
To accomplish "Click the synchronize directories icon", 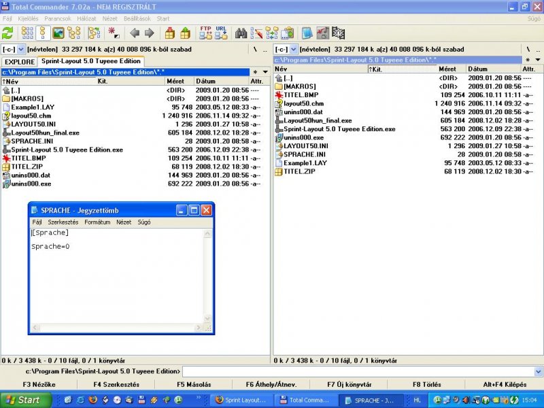I will 272,33.
